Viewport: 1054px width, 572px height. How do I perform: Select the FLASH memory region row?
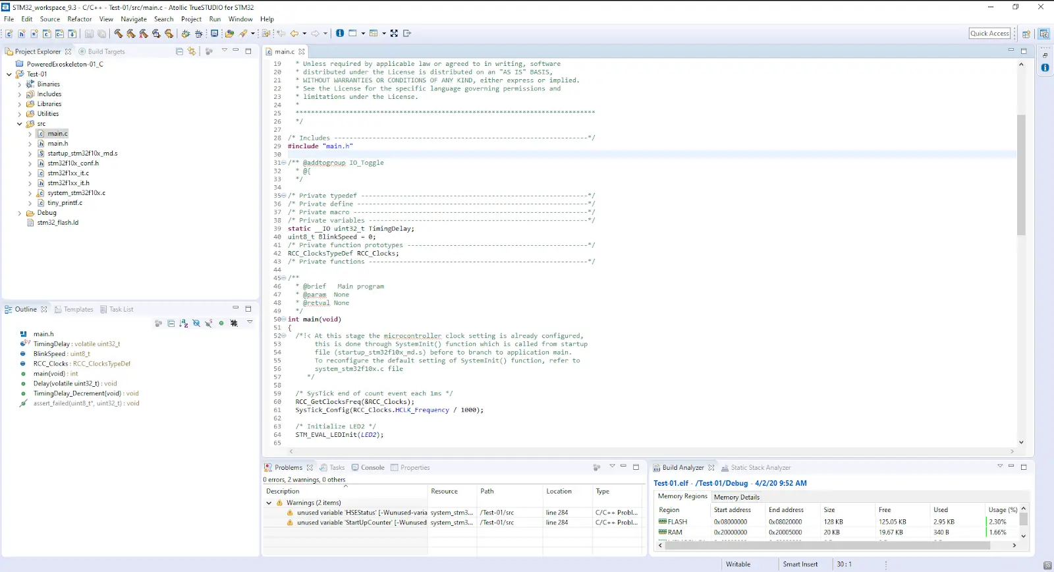pos(838,522)
